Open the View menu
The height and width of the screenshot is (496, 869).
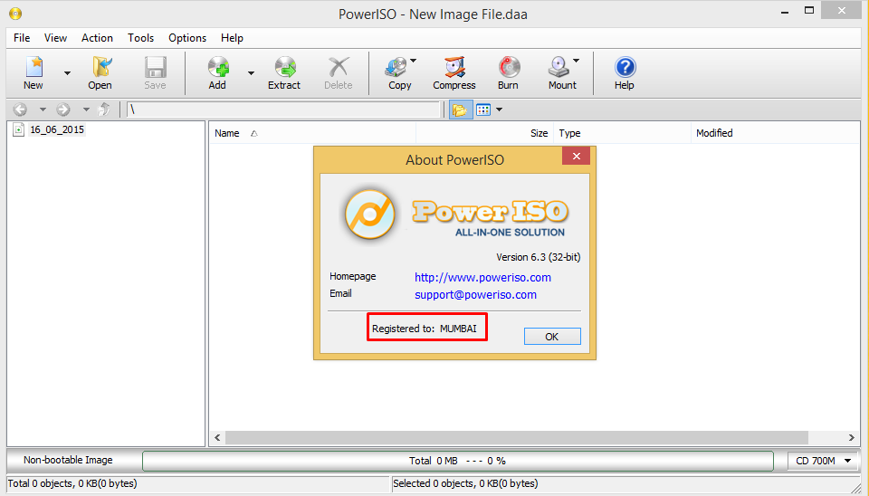(55, 38)
